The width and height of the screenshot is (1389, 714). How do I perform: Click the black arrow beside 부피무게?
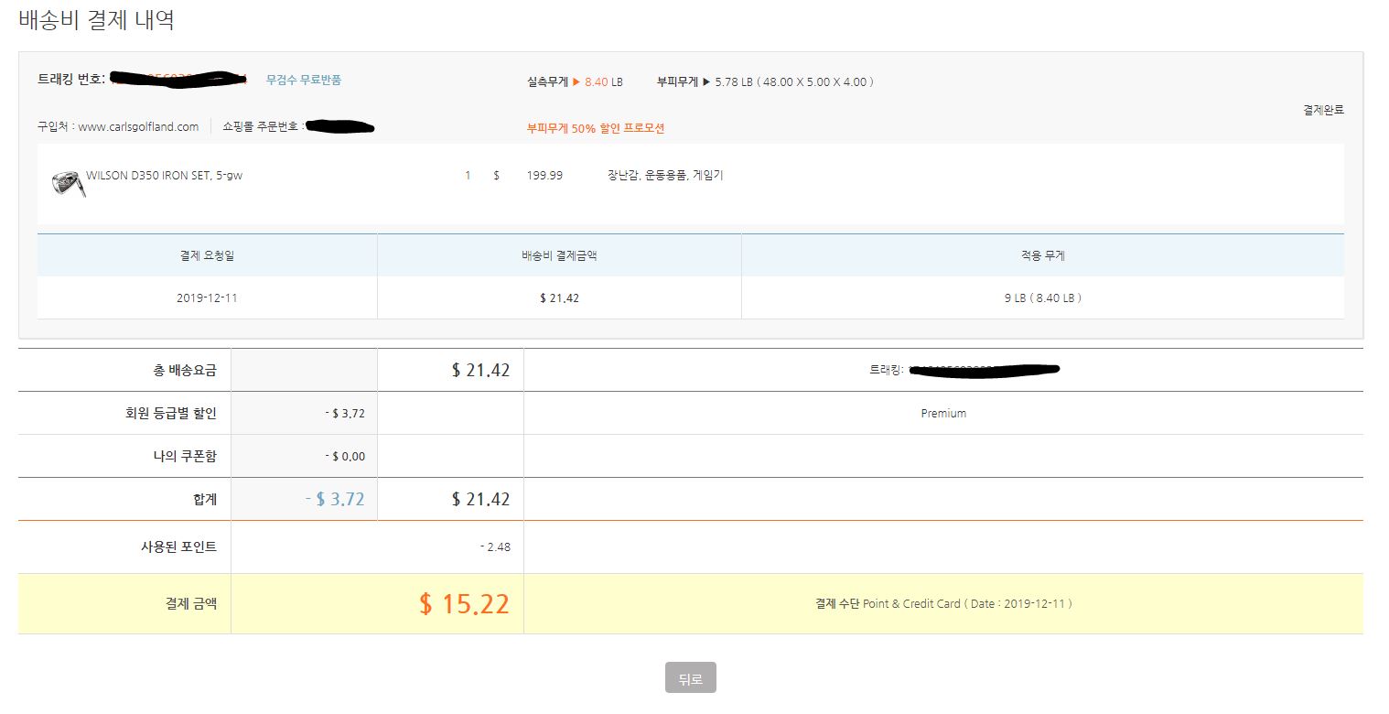(x=705, y=82)
